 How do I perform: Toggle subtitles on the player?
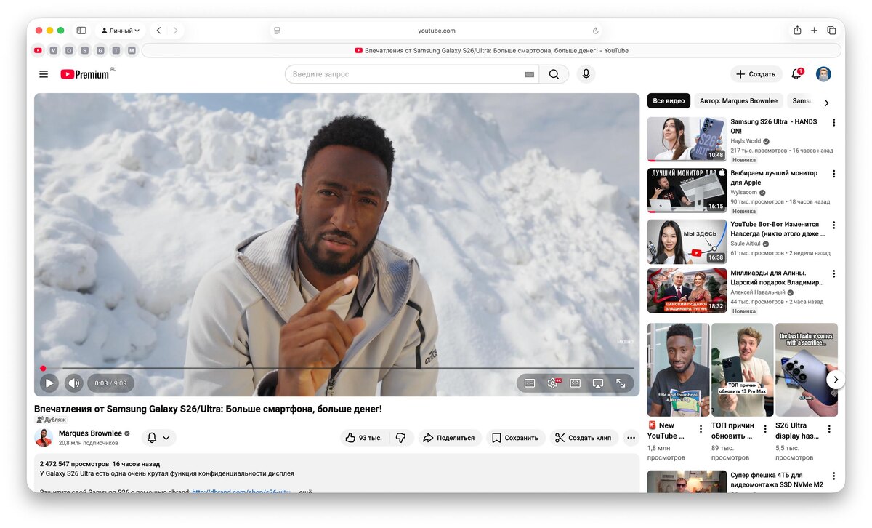(x=530, y=383)
